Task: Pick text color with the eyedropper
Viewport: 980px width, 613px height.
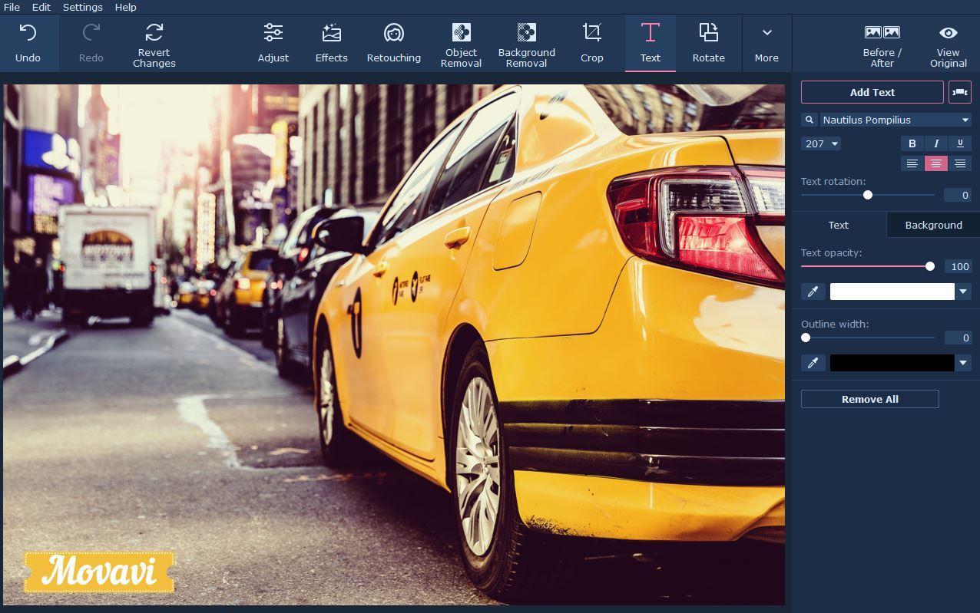Action: pyautogui.click(x=813, y=292)
